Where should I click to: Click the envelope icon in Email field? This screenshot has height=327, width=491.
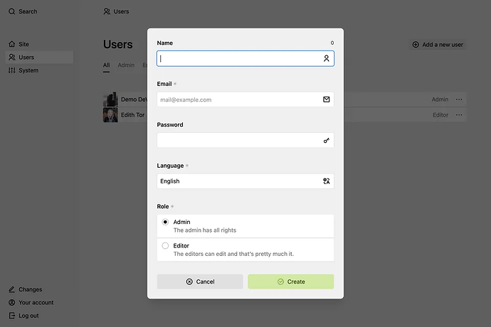[327, 100]
